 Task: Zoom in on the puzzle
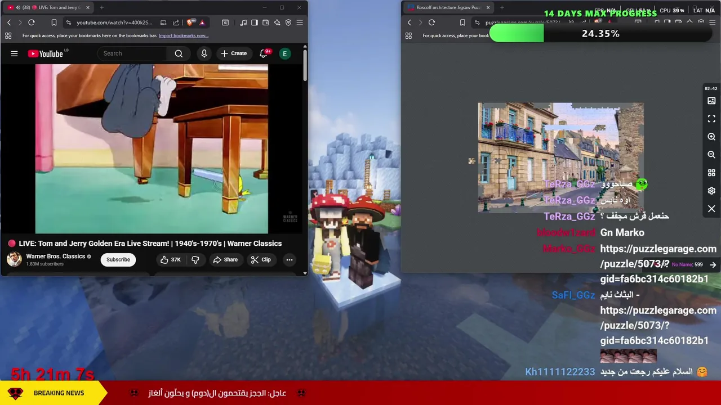coord(711,137)
